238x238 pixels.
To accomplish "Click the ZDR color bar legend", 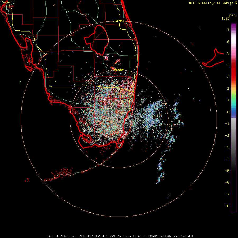I will point(234,117).
